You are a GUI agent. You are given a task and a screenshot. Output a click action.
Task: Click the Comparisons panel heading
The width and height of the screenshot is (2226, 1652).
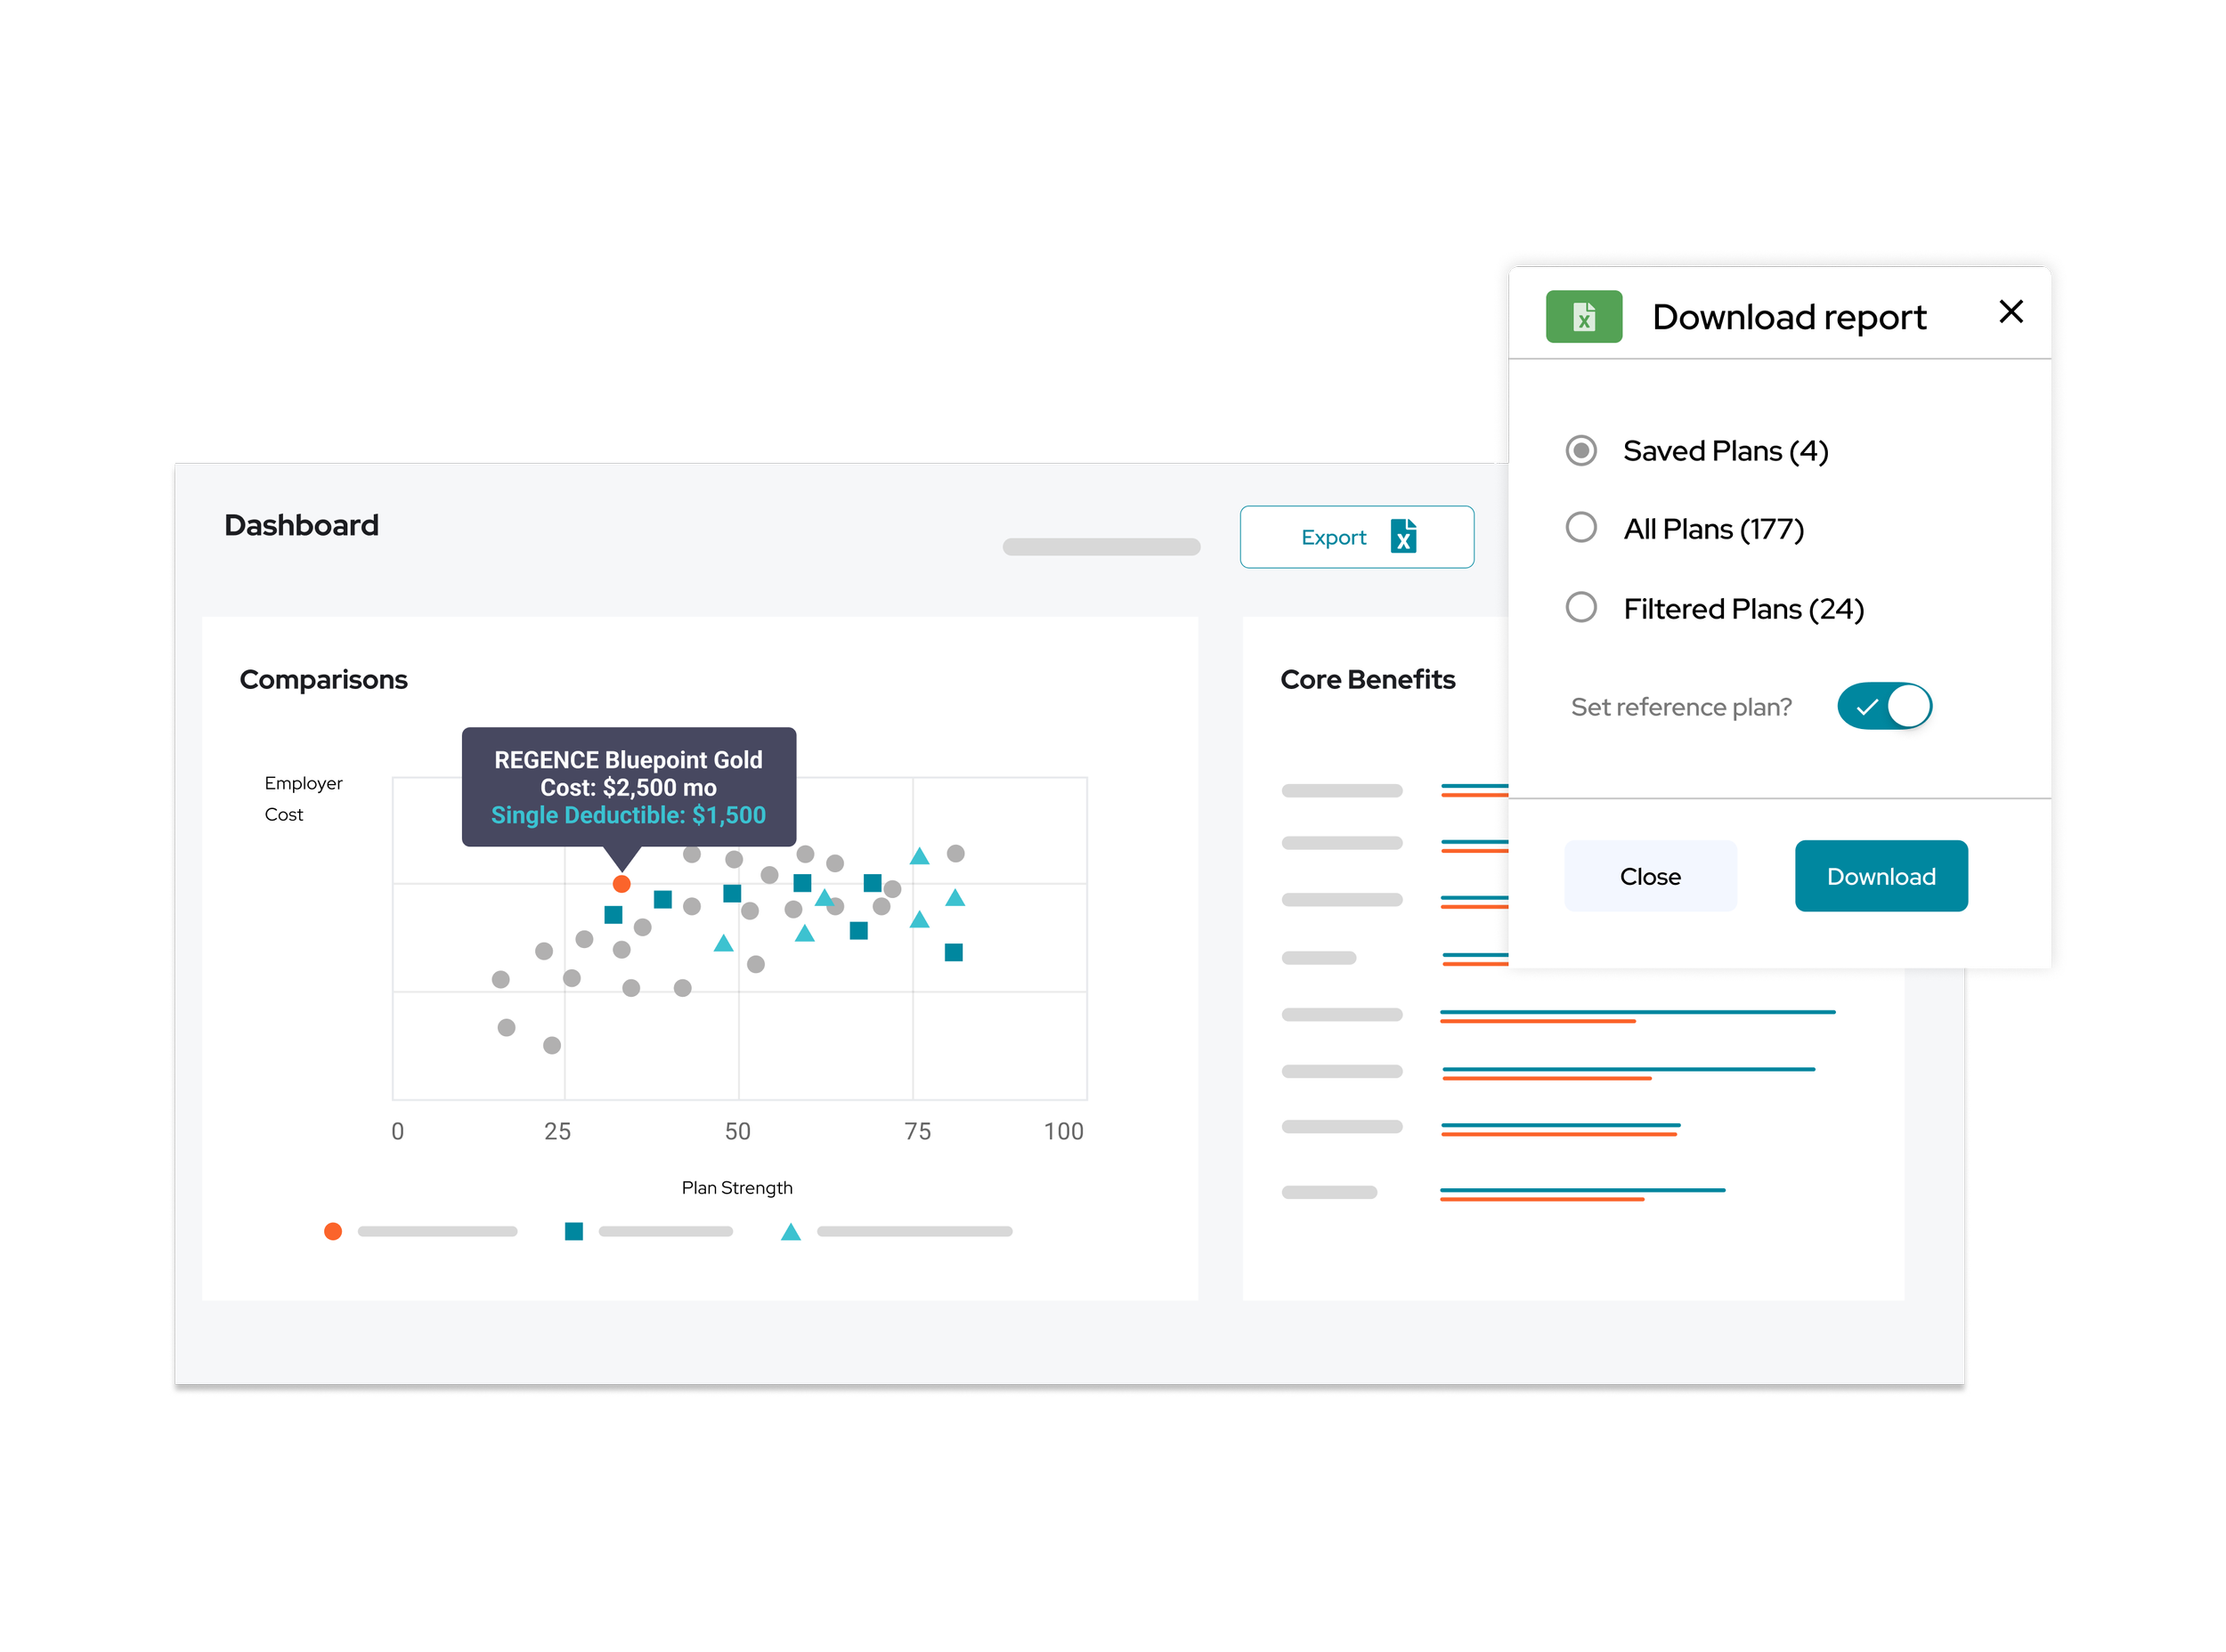[323, 680]
